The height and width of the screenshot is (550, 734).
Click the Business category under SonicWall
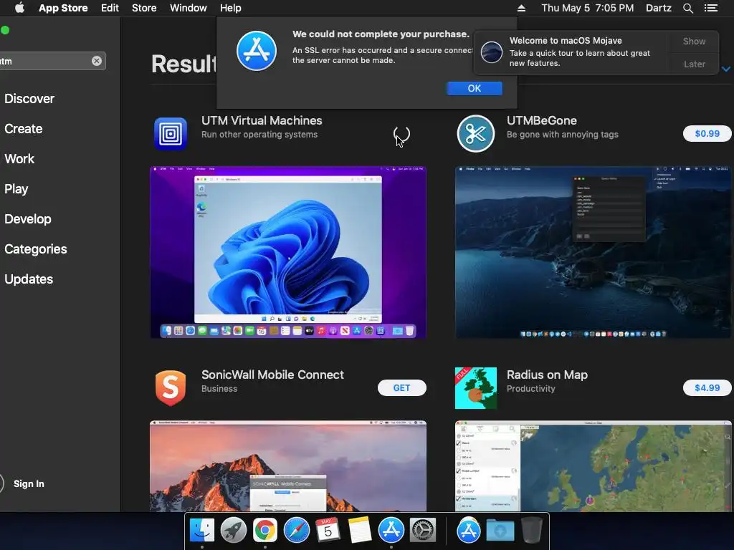pos(219,389)
